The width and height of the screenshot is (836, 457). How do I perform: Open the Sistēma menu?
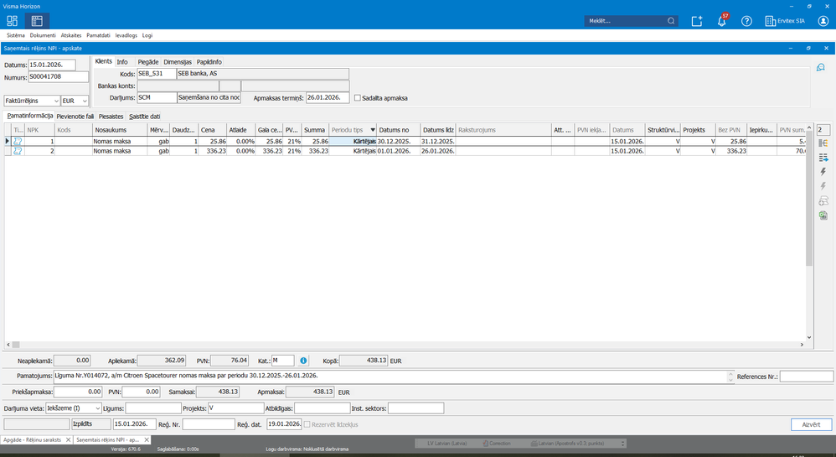(15, 35)
